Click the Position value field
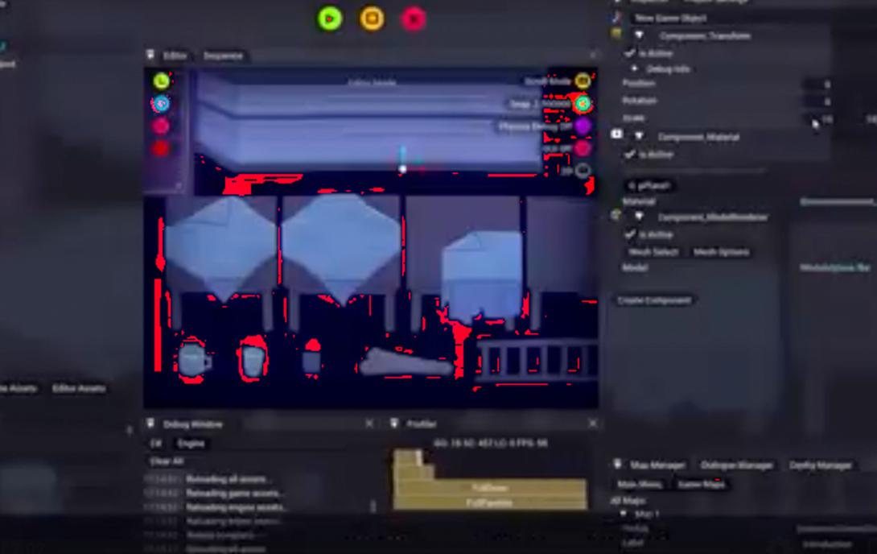877x554 pixels. 818,85
